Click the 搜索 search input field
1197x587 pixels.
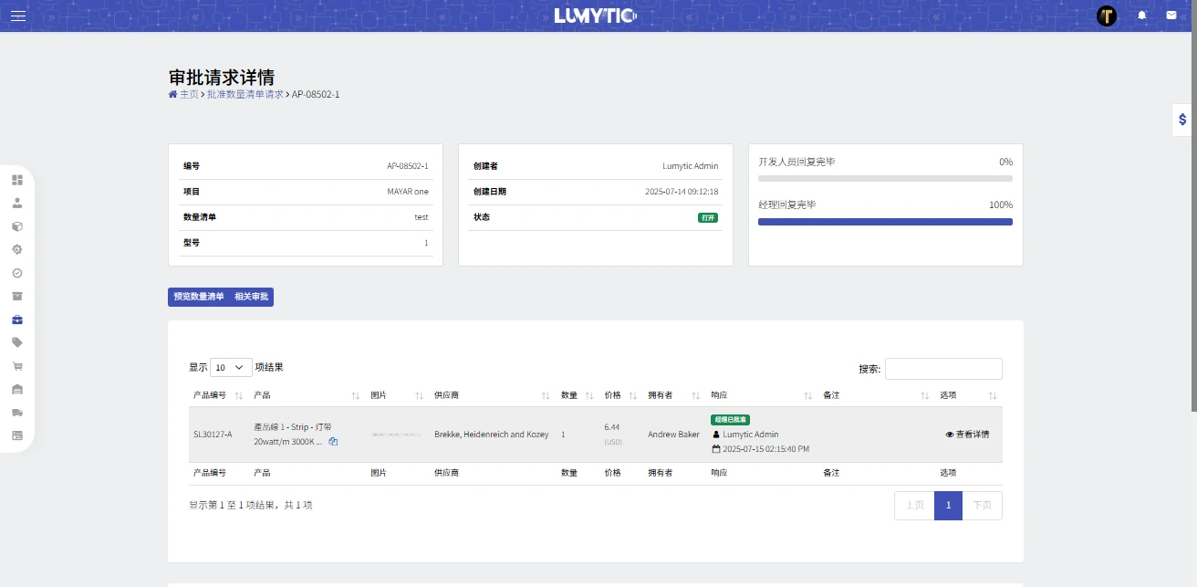click(x=942, y=369)
